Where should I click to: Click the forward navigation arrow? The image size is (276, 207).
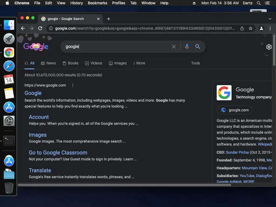click(x=32, y=28)
